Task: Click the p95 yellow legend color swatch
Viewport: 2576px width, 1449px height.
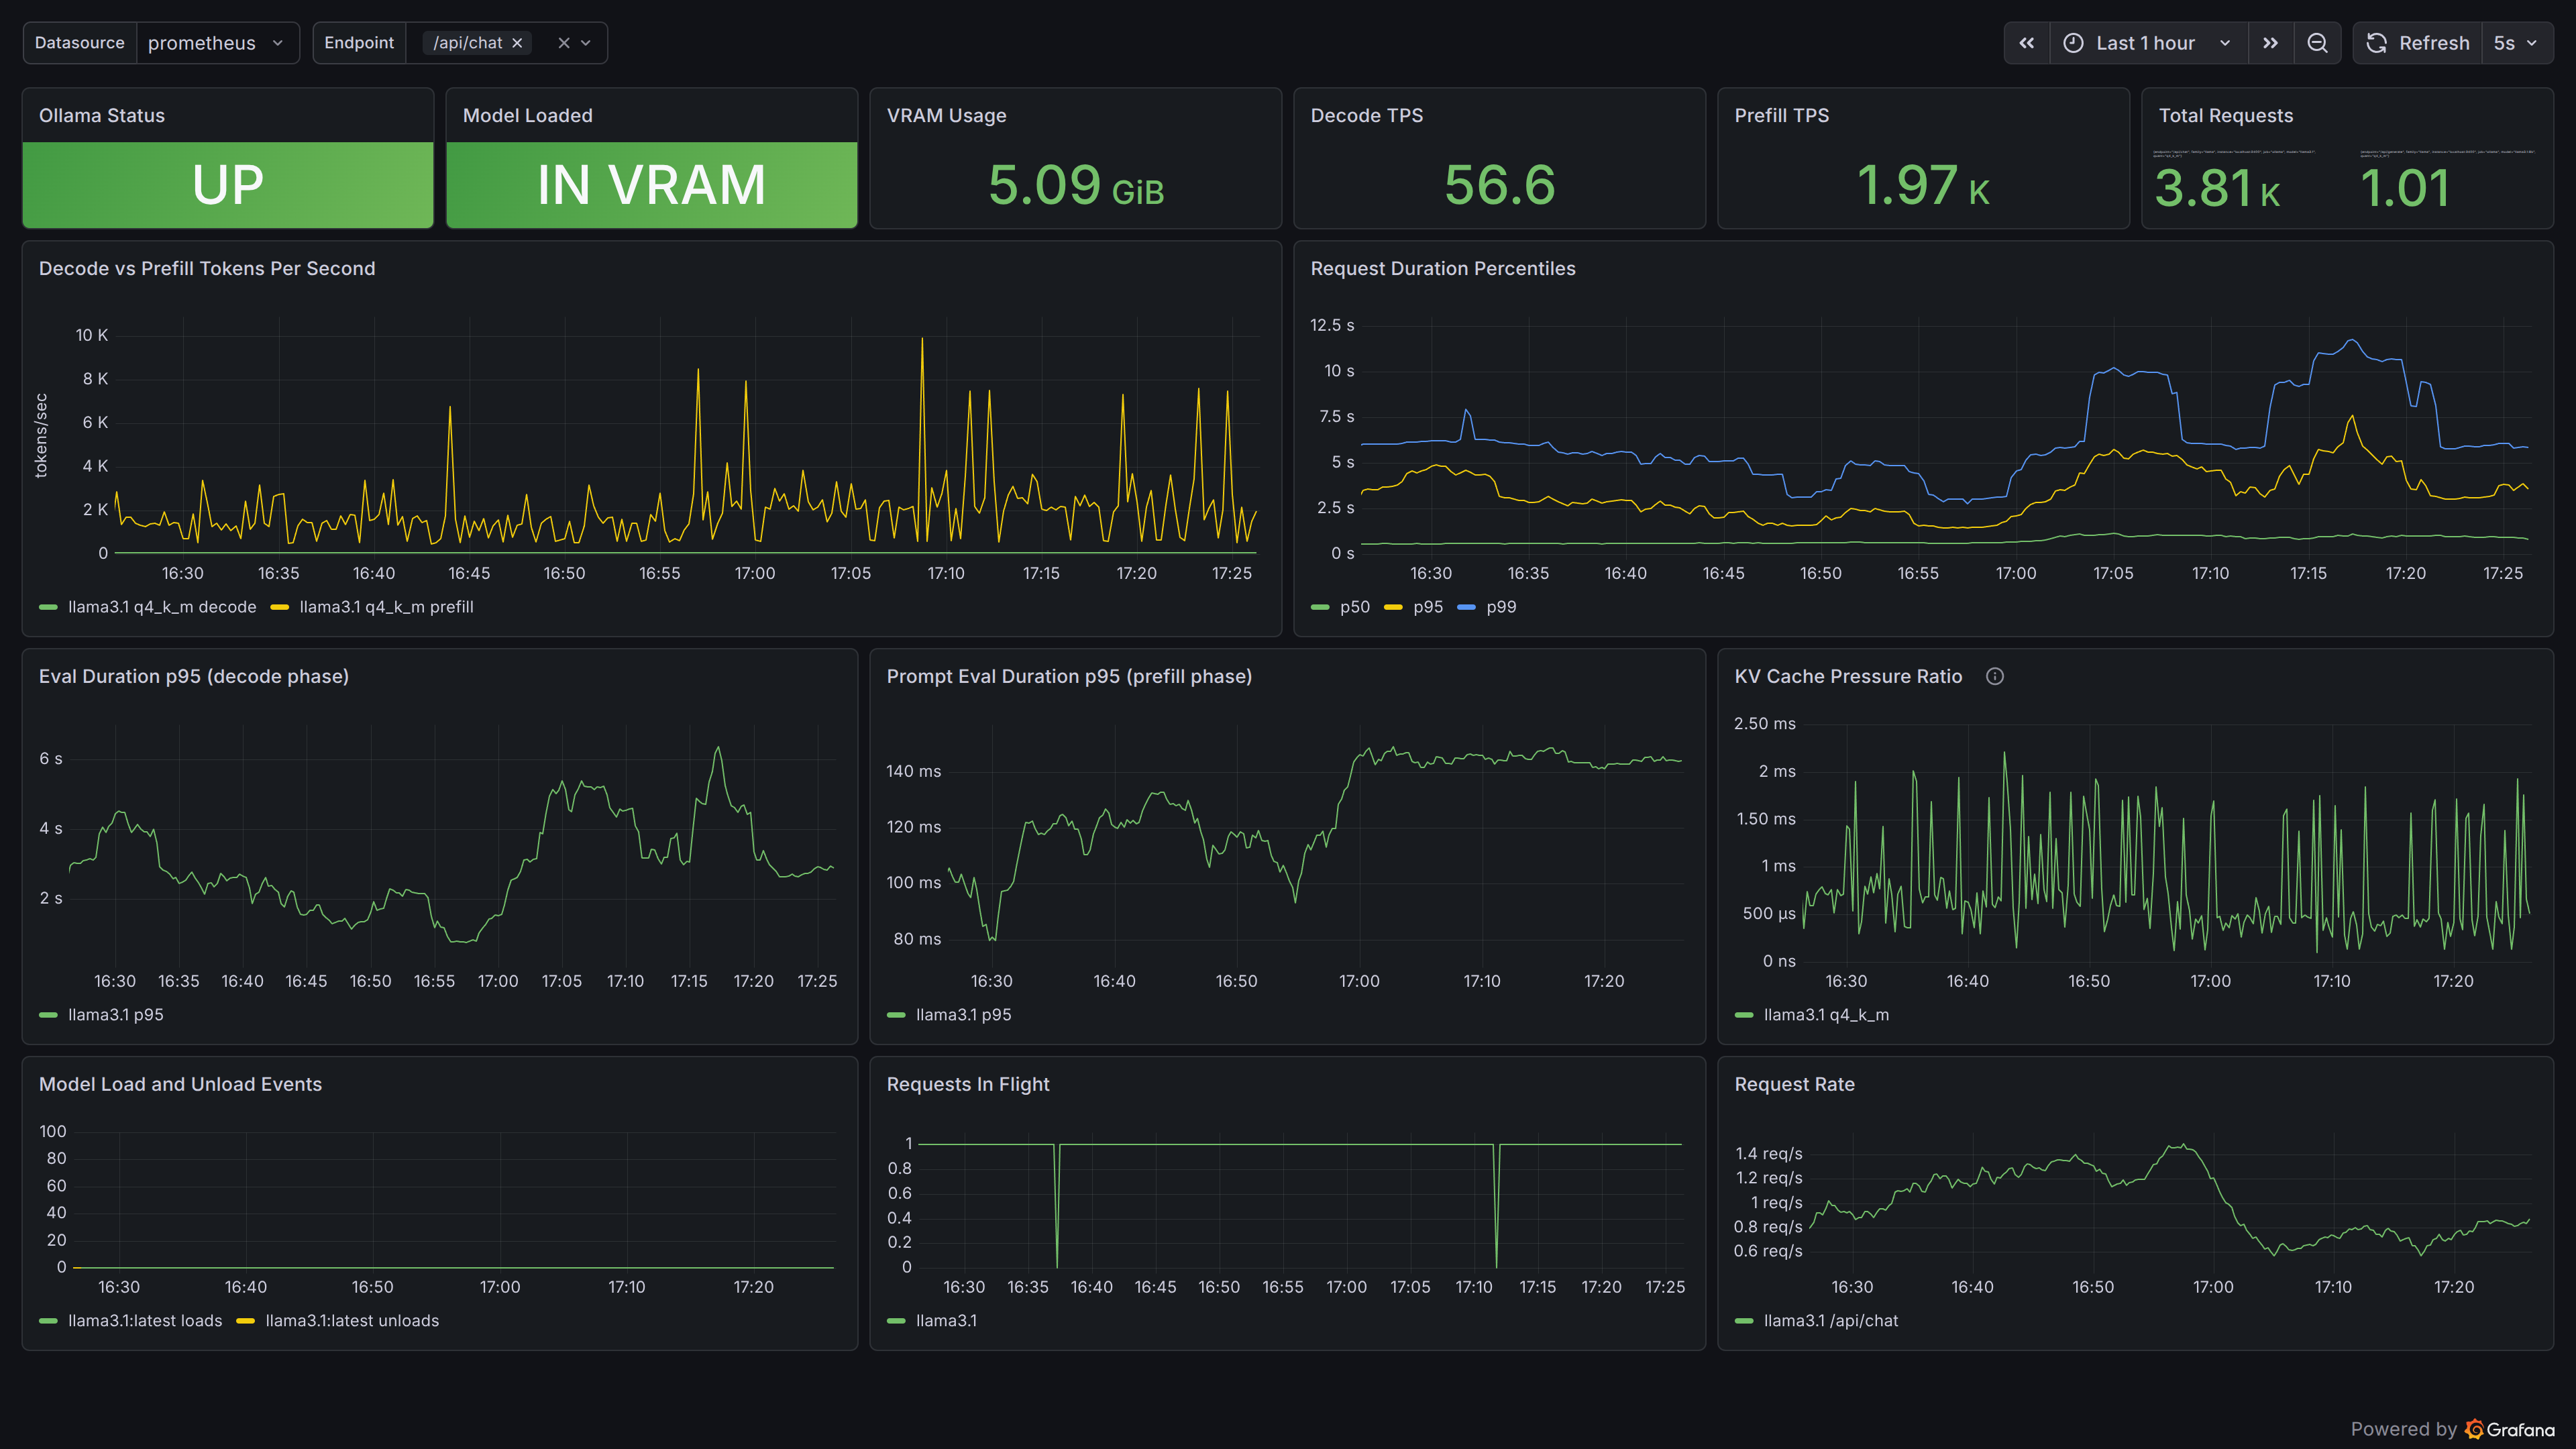Action: (1393, 607)
